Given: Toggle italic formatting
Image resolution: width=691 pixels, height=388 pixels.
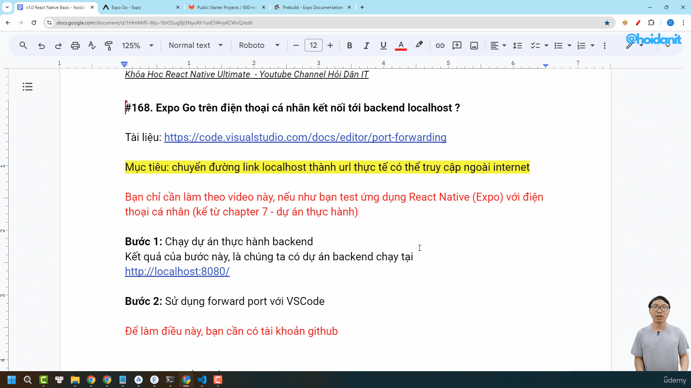Looking at the screenshot, I should coord(366,46).
